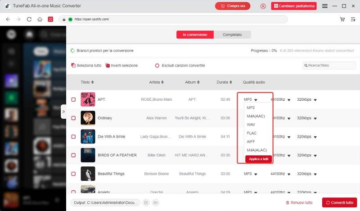Screen dimensions: 360x211
Task: Open the output folder icon
Action: tap(156, 202)
